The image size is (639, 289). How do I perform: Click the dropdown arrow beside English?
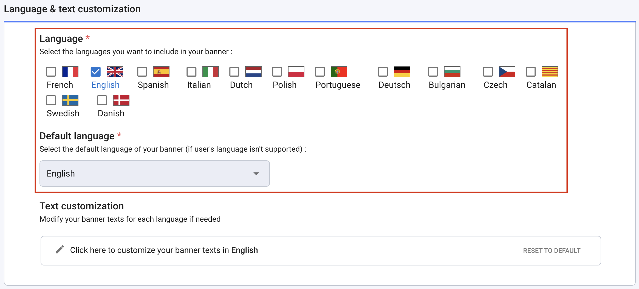[256, 174]
